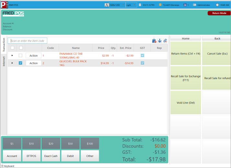Click Void Line (Del) button
Viewport: 231px width, 168px height.
click(x=186, y=103)
